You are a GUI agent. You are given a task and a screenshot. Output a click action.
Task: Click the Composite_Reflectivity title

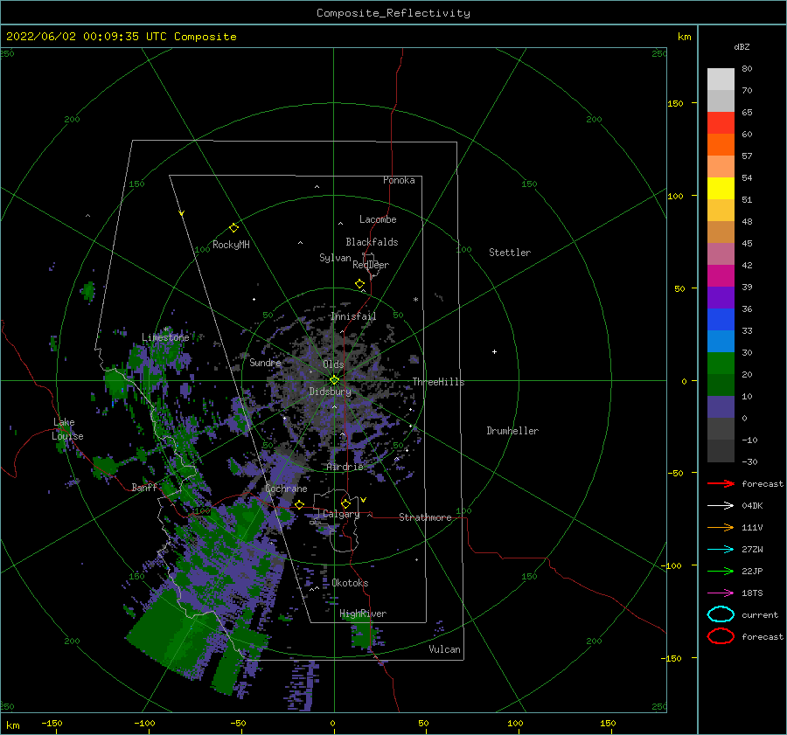(x=393, y=13)
